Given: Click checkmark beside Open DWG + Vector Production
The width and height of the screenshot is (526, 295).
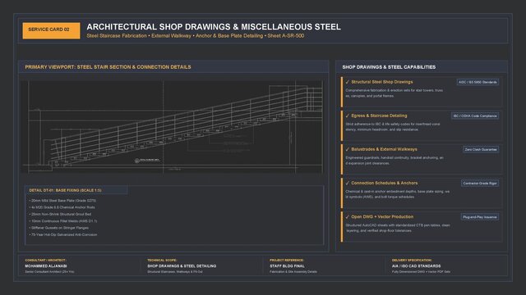Looking at the screenshot, I should pos(348,217).
